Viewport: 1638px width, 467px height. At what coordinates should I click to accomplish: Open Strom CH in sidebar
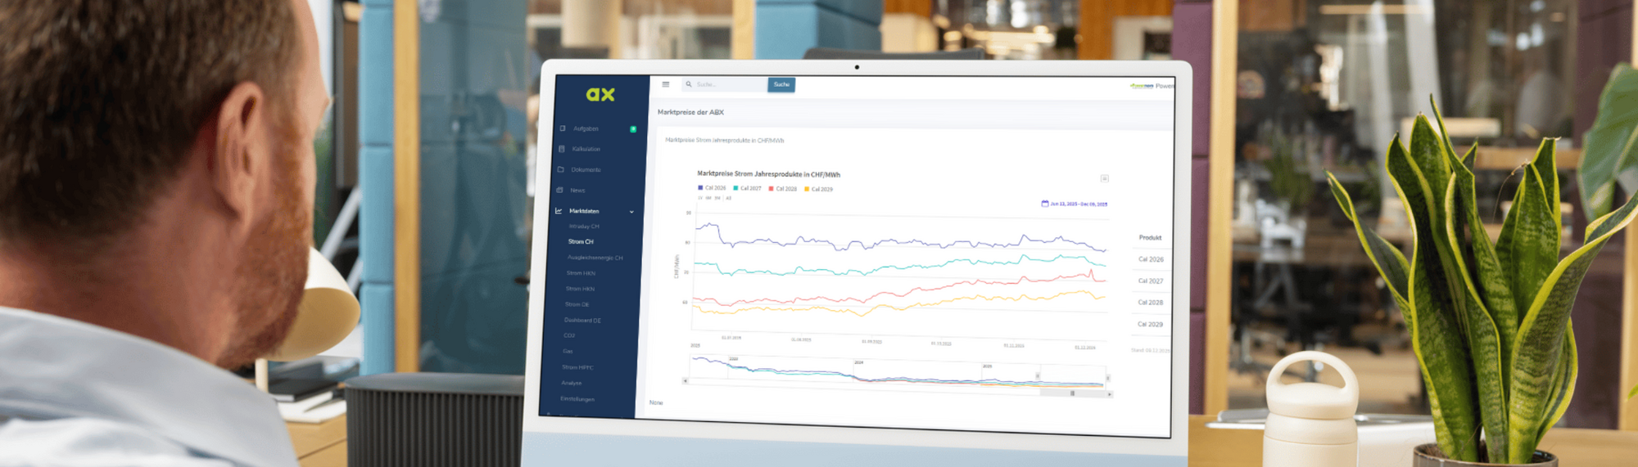point(581,242)
